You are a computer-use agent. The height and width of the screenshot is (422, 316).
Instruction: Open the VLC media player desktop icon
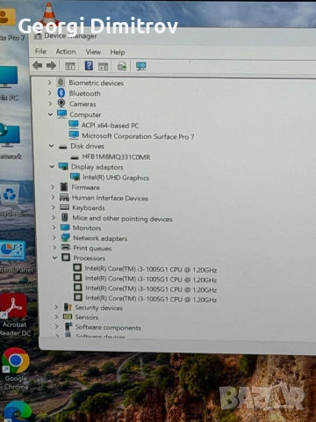(49, 13)
